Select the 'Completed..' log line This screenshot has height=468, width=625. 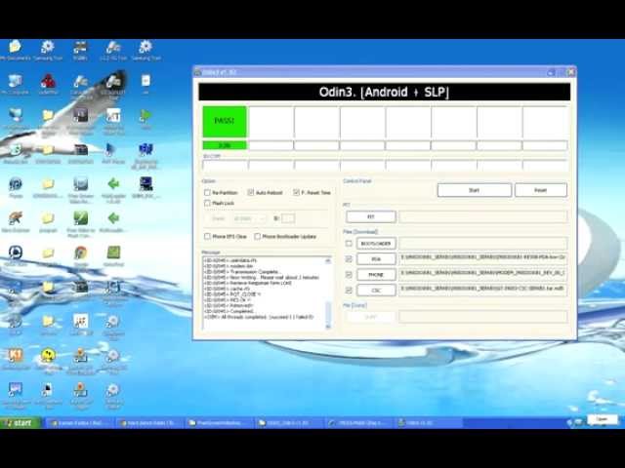(x=229, y=312)
